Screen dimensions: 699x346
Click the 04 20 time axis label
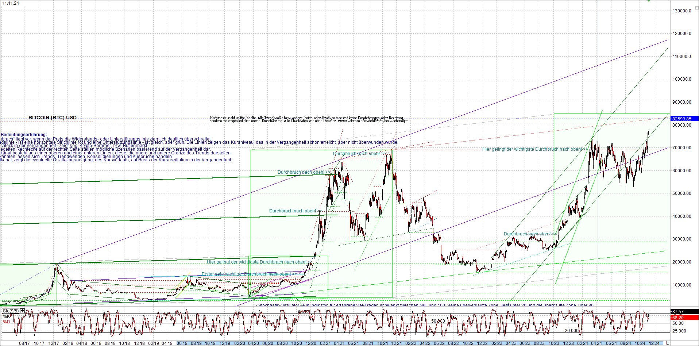[254, 343]
